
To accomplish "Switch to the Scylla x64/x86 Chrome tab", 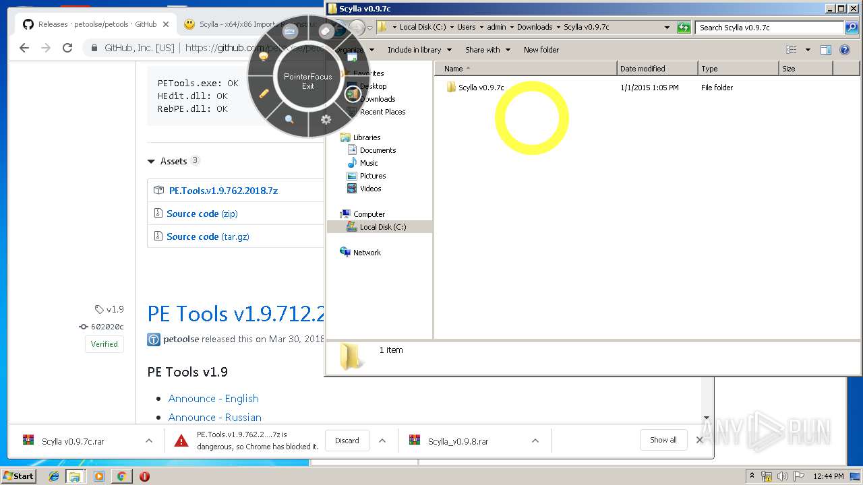I will [249, 24].
